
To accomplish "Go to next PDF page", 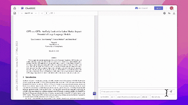I will 54,13.
